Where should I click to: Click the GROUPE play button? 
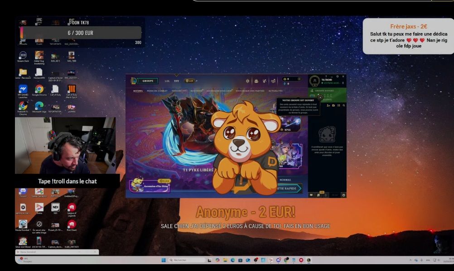(147, 81)
